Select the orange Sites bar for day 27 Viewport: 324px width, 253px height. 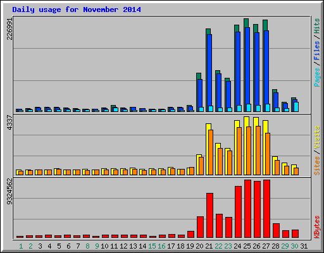tap(268, 154)
